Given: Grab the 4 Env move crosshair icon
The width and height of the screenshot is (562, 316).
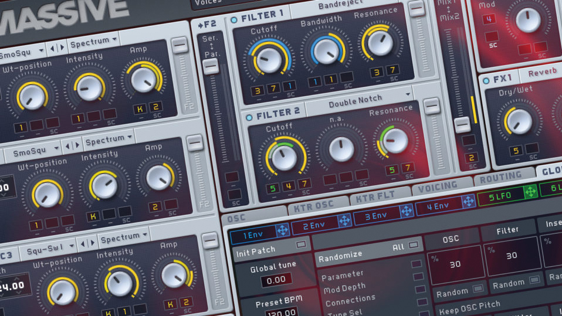Looking at the screenshot, I should pos(469,202).
